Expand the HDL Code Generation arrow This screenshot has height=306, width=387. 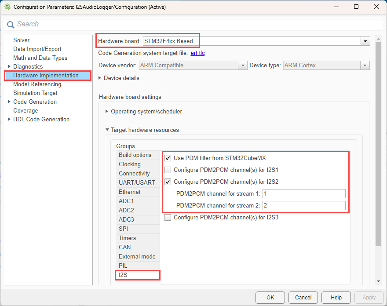tap(9, 120)
